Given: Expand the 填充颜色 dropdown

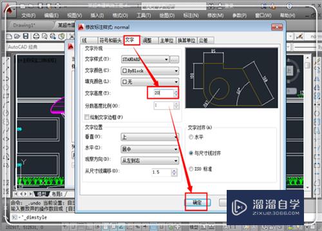Looking at the screenshot, I should click(176, 81).
